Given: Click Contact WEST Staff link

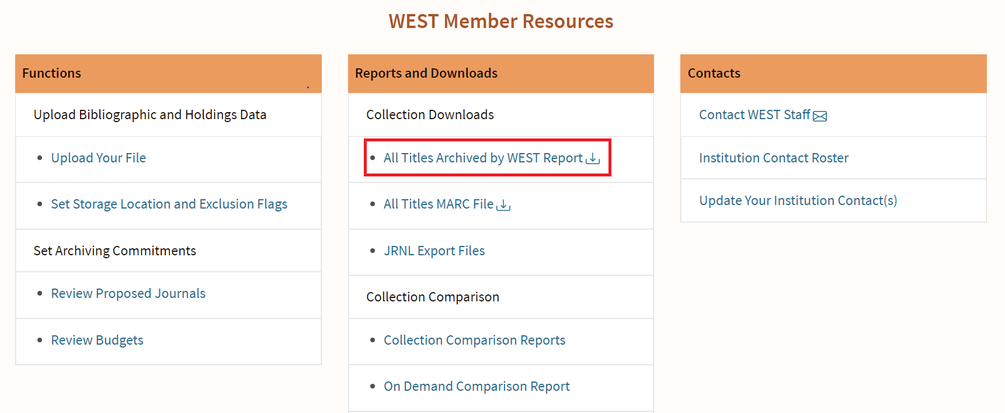Looking at the screenshot, I should pos(754,114).
